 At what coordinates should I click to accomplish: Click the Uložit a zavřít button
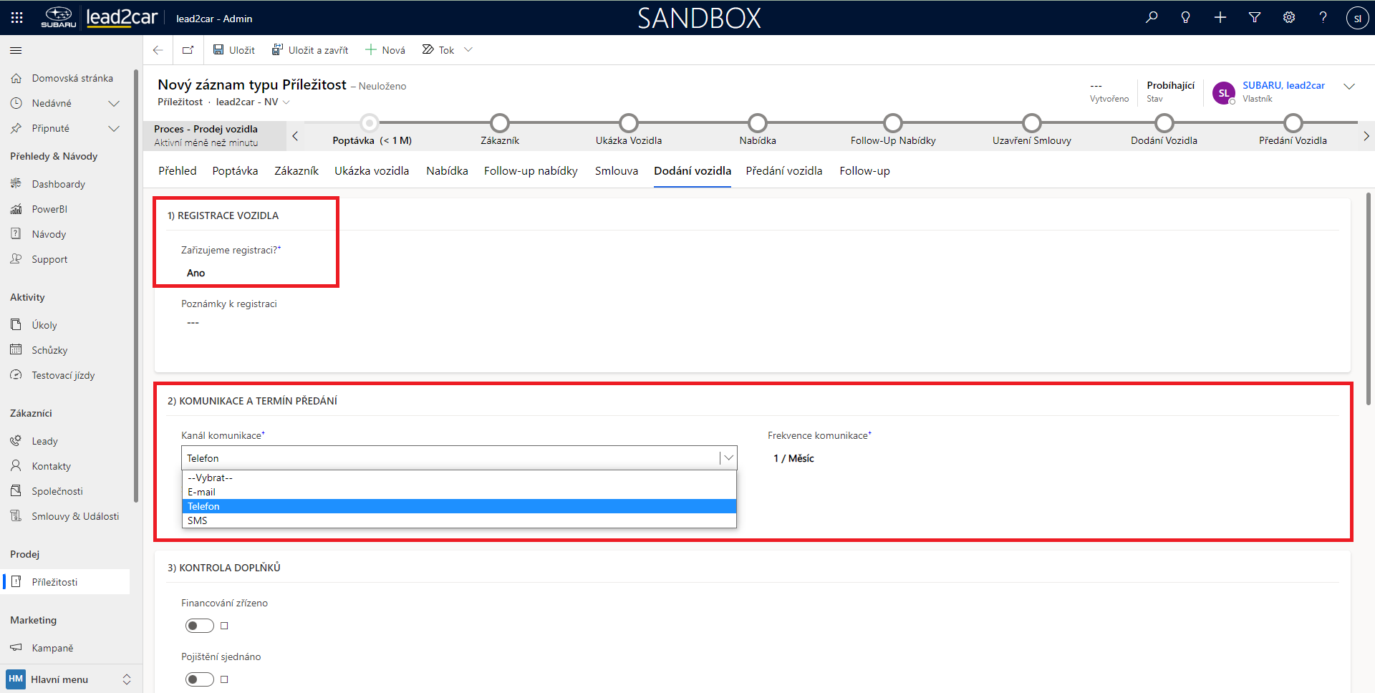(x=310, y=50)
